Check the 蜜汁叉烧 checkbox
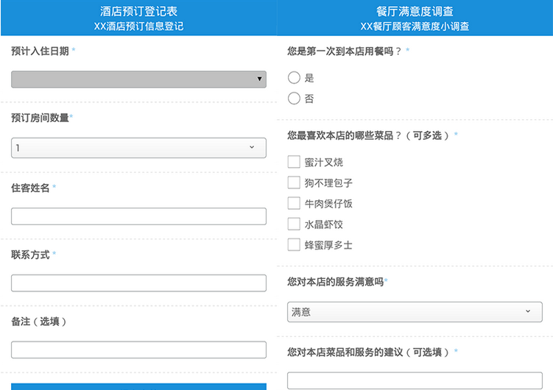The image size is (553, 390). (x=294, y=162)
